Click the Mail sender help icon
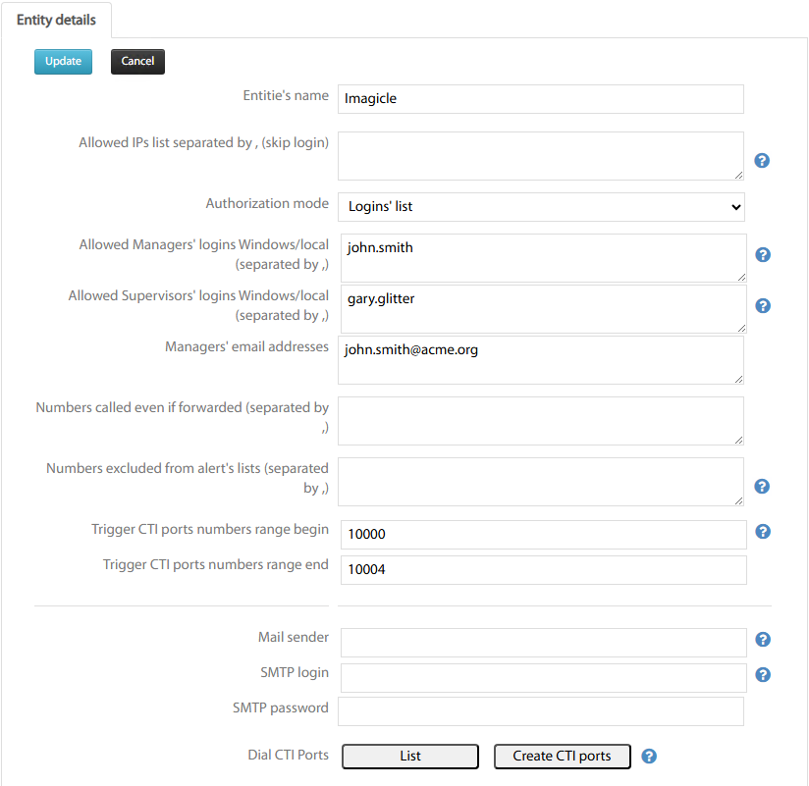 coord(763,640)
